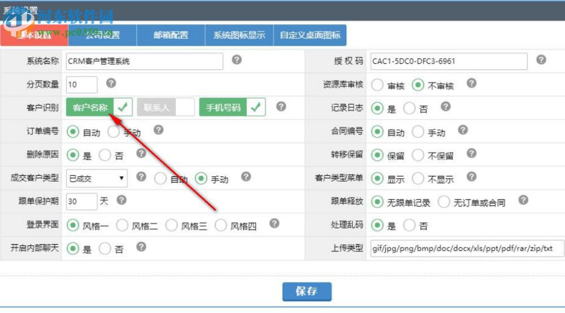This screenshot has height=313, width=565.
Task: Choose 风格三 login interface style
Action: coord(172,225)
